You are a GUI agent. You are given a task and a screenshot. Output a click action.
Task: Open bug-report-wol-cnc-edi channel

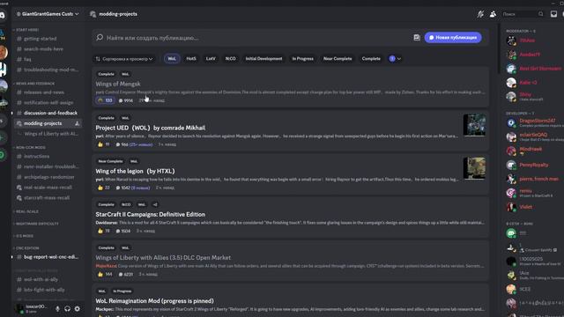[48, 257]
